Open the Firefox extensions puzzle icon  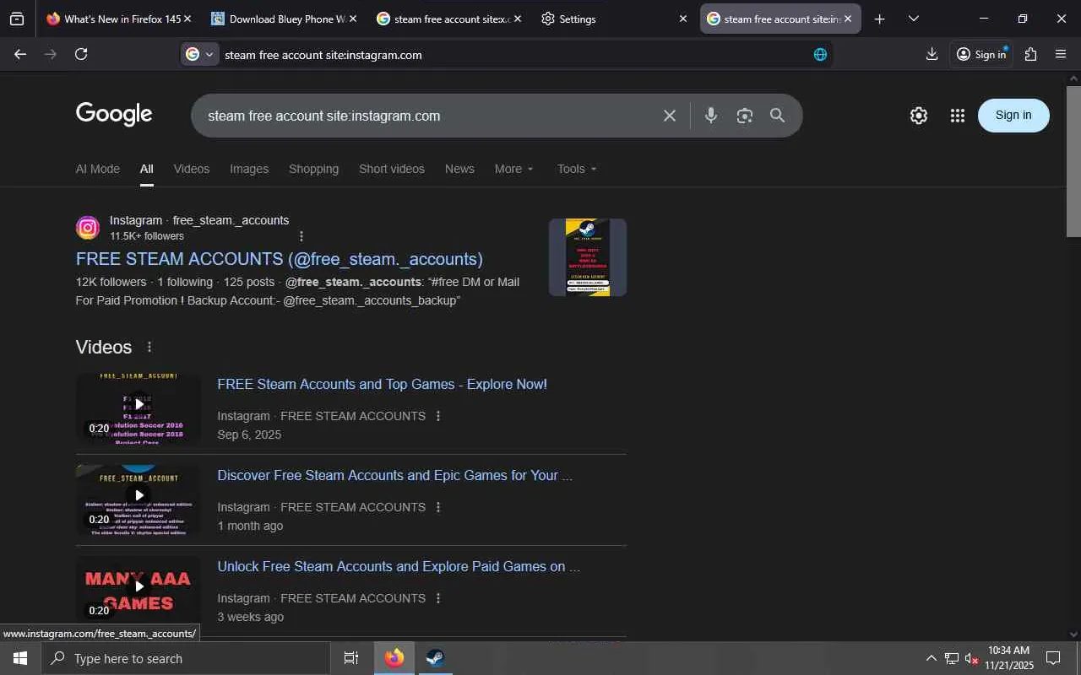pos(1030,54)
